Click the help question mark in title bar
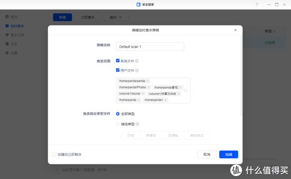 coord(257,5)
